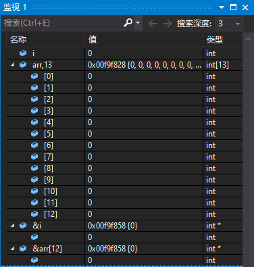254x267 pixels.
Task: Click the cube icon of element [2]
Action: click(34, 99)
